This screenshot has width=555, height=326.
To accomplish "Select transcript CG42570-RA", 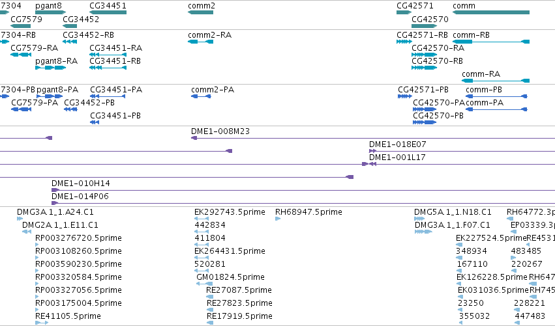I will pos(424,55).
